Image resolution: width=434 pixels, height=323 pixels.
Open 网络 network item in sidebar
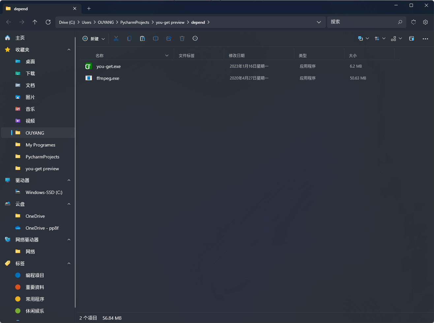click(x=38, y=252)
